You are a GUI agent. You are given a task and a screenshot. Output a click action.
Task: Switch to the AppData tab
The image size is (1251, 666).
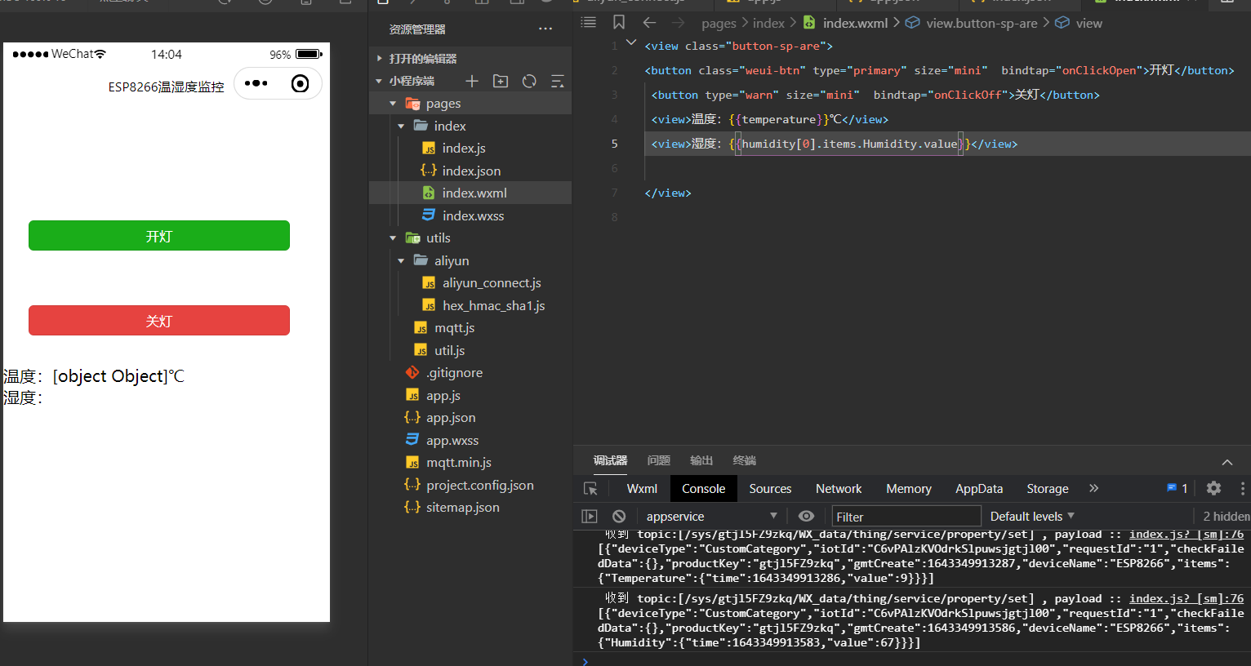979,488
